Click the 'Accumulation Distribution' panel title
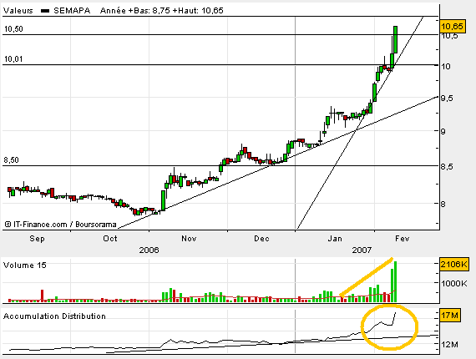This screenshot has height=359, width=476. click(54, 316)
